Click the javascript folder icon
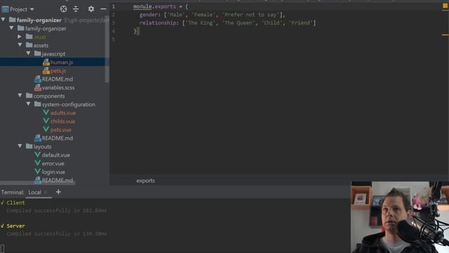 pyautogui.click(x=37, y=53)
